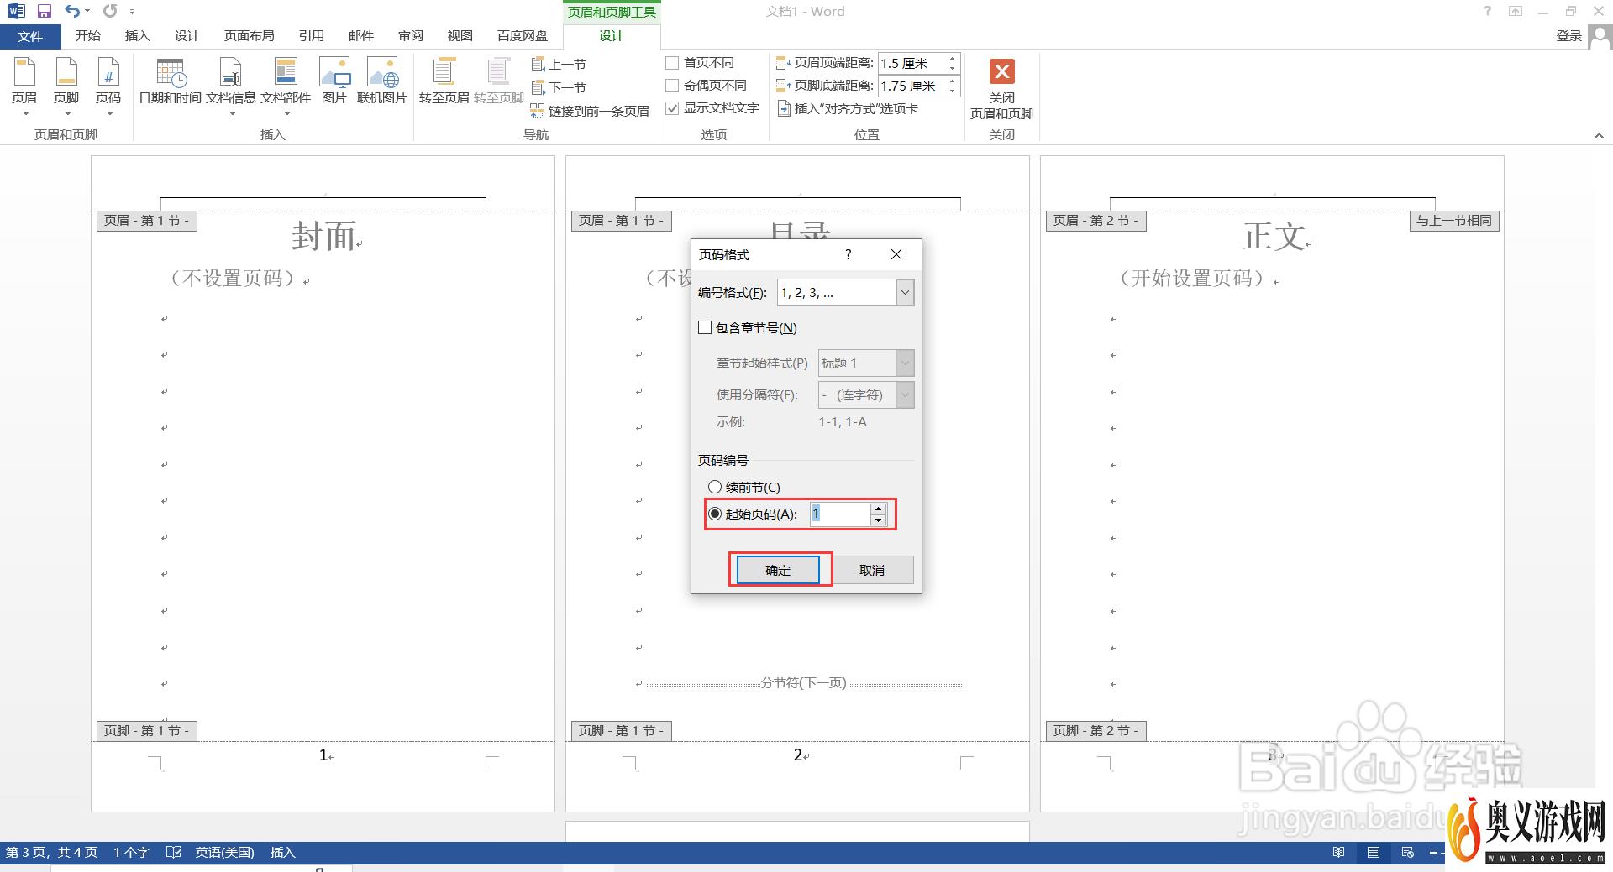Open ribbon display options
Image resolution: width=1613 pixels, height=872 pixels.
coord(1516,11)
